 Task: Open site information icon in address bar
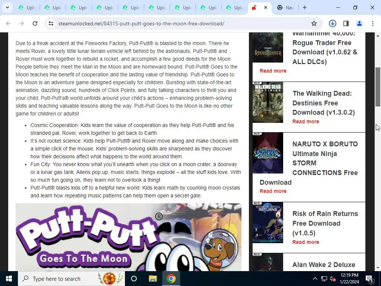51,23
